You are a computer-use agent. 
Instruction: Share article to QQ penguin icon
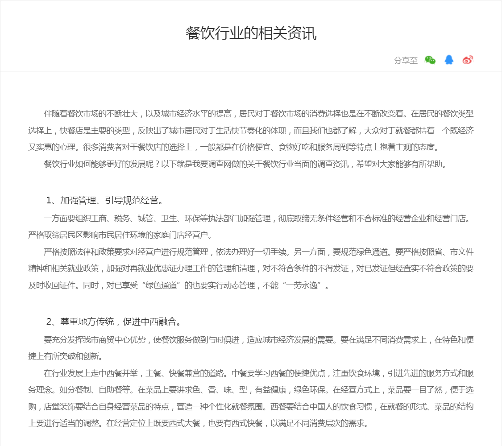pyautogui.click(x=449, y=60)
